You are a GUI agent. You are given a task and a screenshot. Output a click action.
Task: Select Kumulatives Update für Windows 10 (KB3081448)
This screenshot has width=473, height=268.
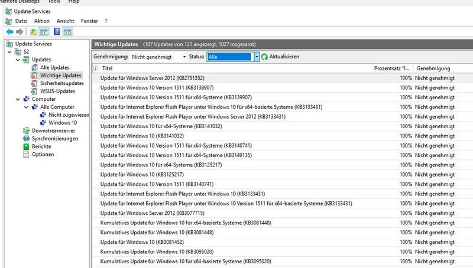click(283, 232)
